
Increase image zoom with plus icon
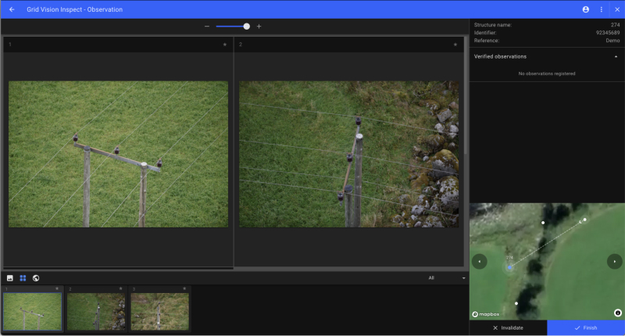click(259, 27)
